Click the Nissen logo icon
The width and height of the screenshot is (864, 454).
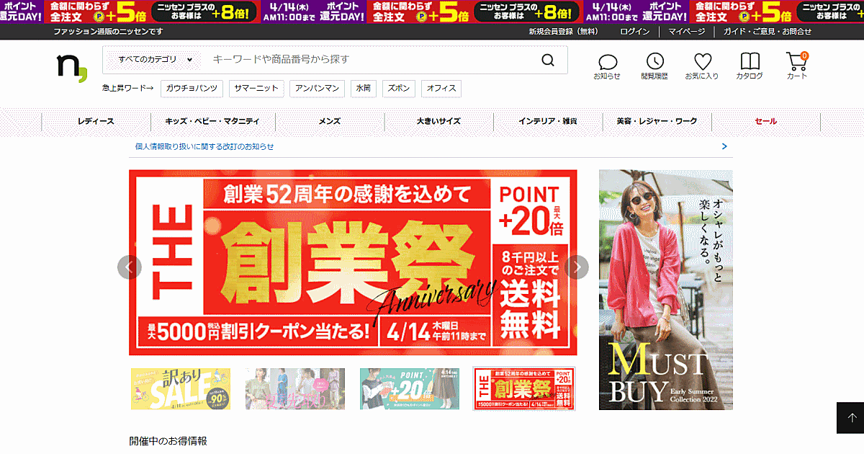tap(72, 67)
